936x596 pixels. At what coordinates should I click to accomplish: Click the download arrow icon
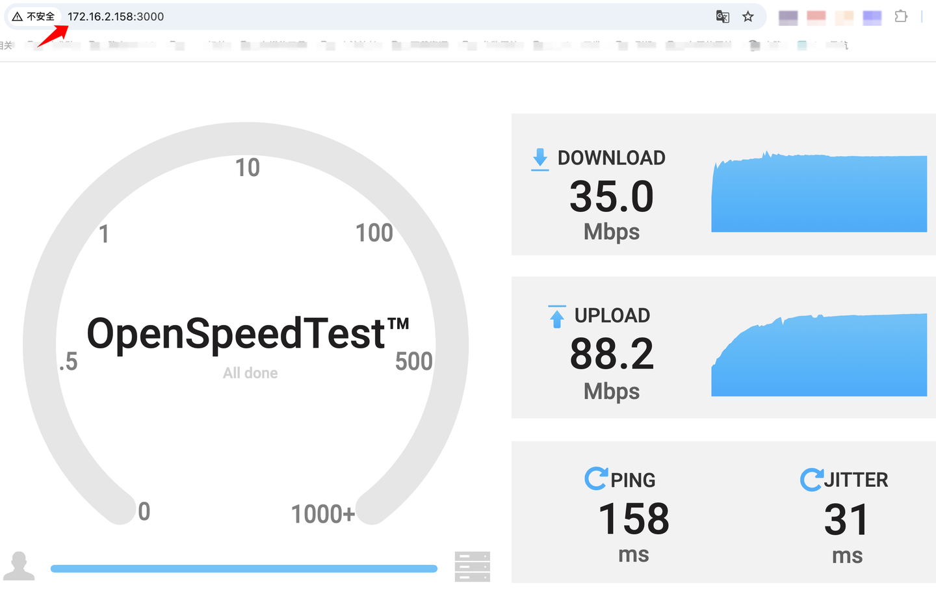tap(539, 159)
